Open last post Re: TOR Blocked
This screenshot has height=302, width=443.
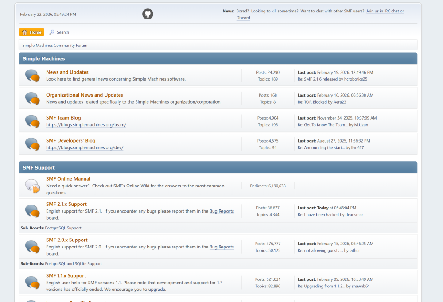point(312,102)
